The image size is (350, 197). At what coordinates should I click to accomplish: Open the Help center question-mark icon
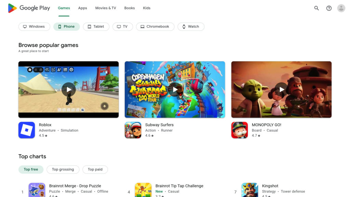tap(329, 8)
